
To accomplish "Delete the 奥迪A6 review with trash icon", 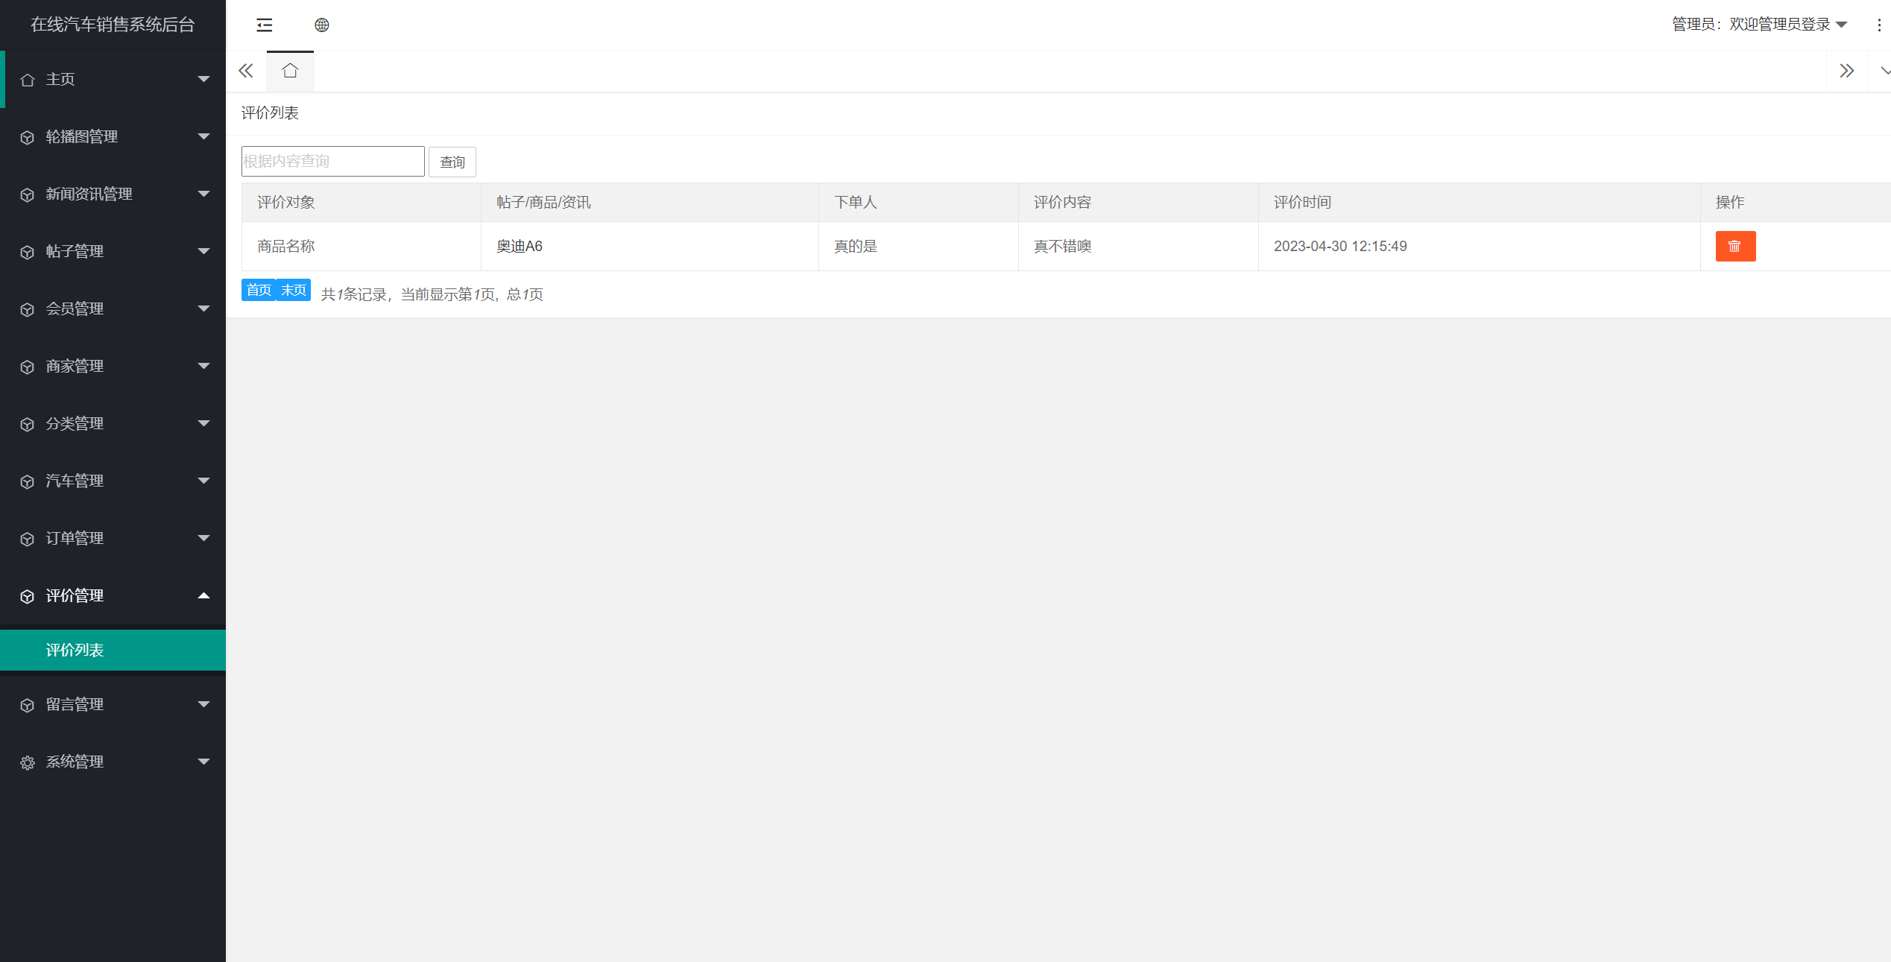I will (1734, 247).
